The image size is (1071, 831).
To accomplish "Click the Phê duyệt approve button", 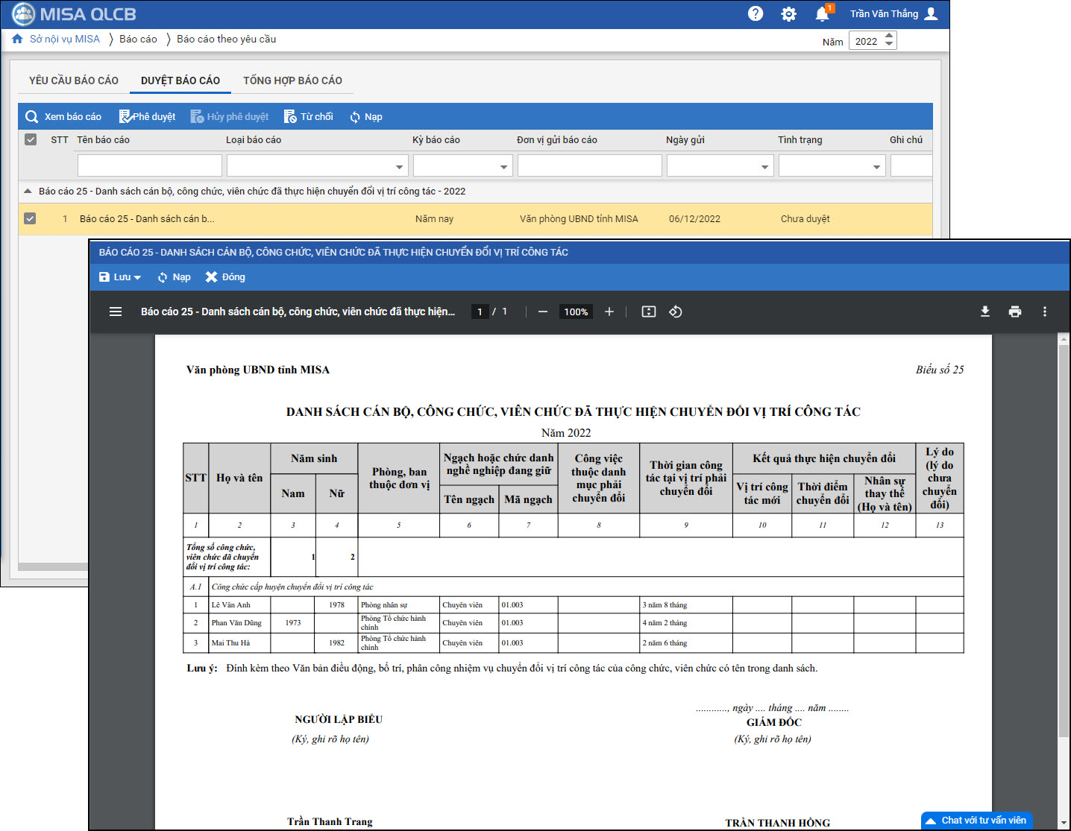I will pos(148,117).
